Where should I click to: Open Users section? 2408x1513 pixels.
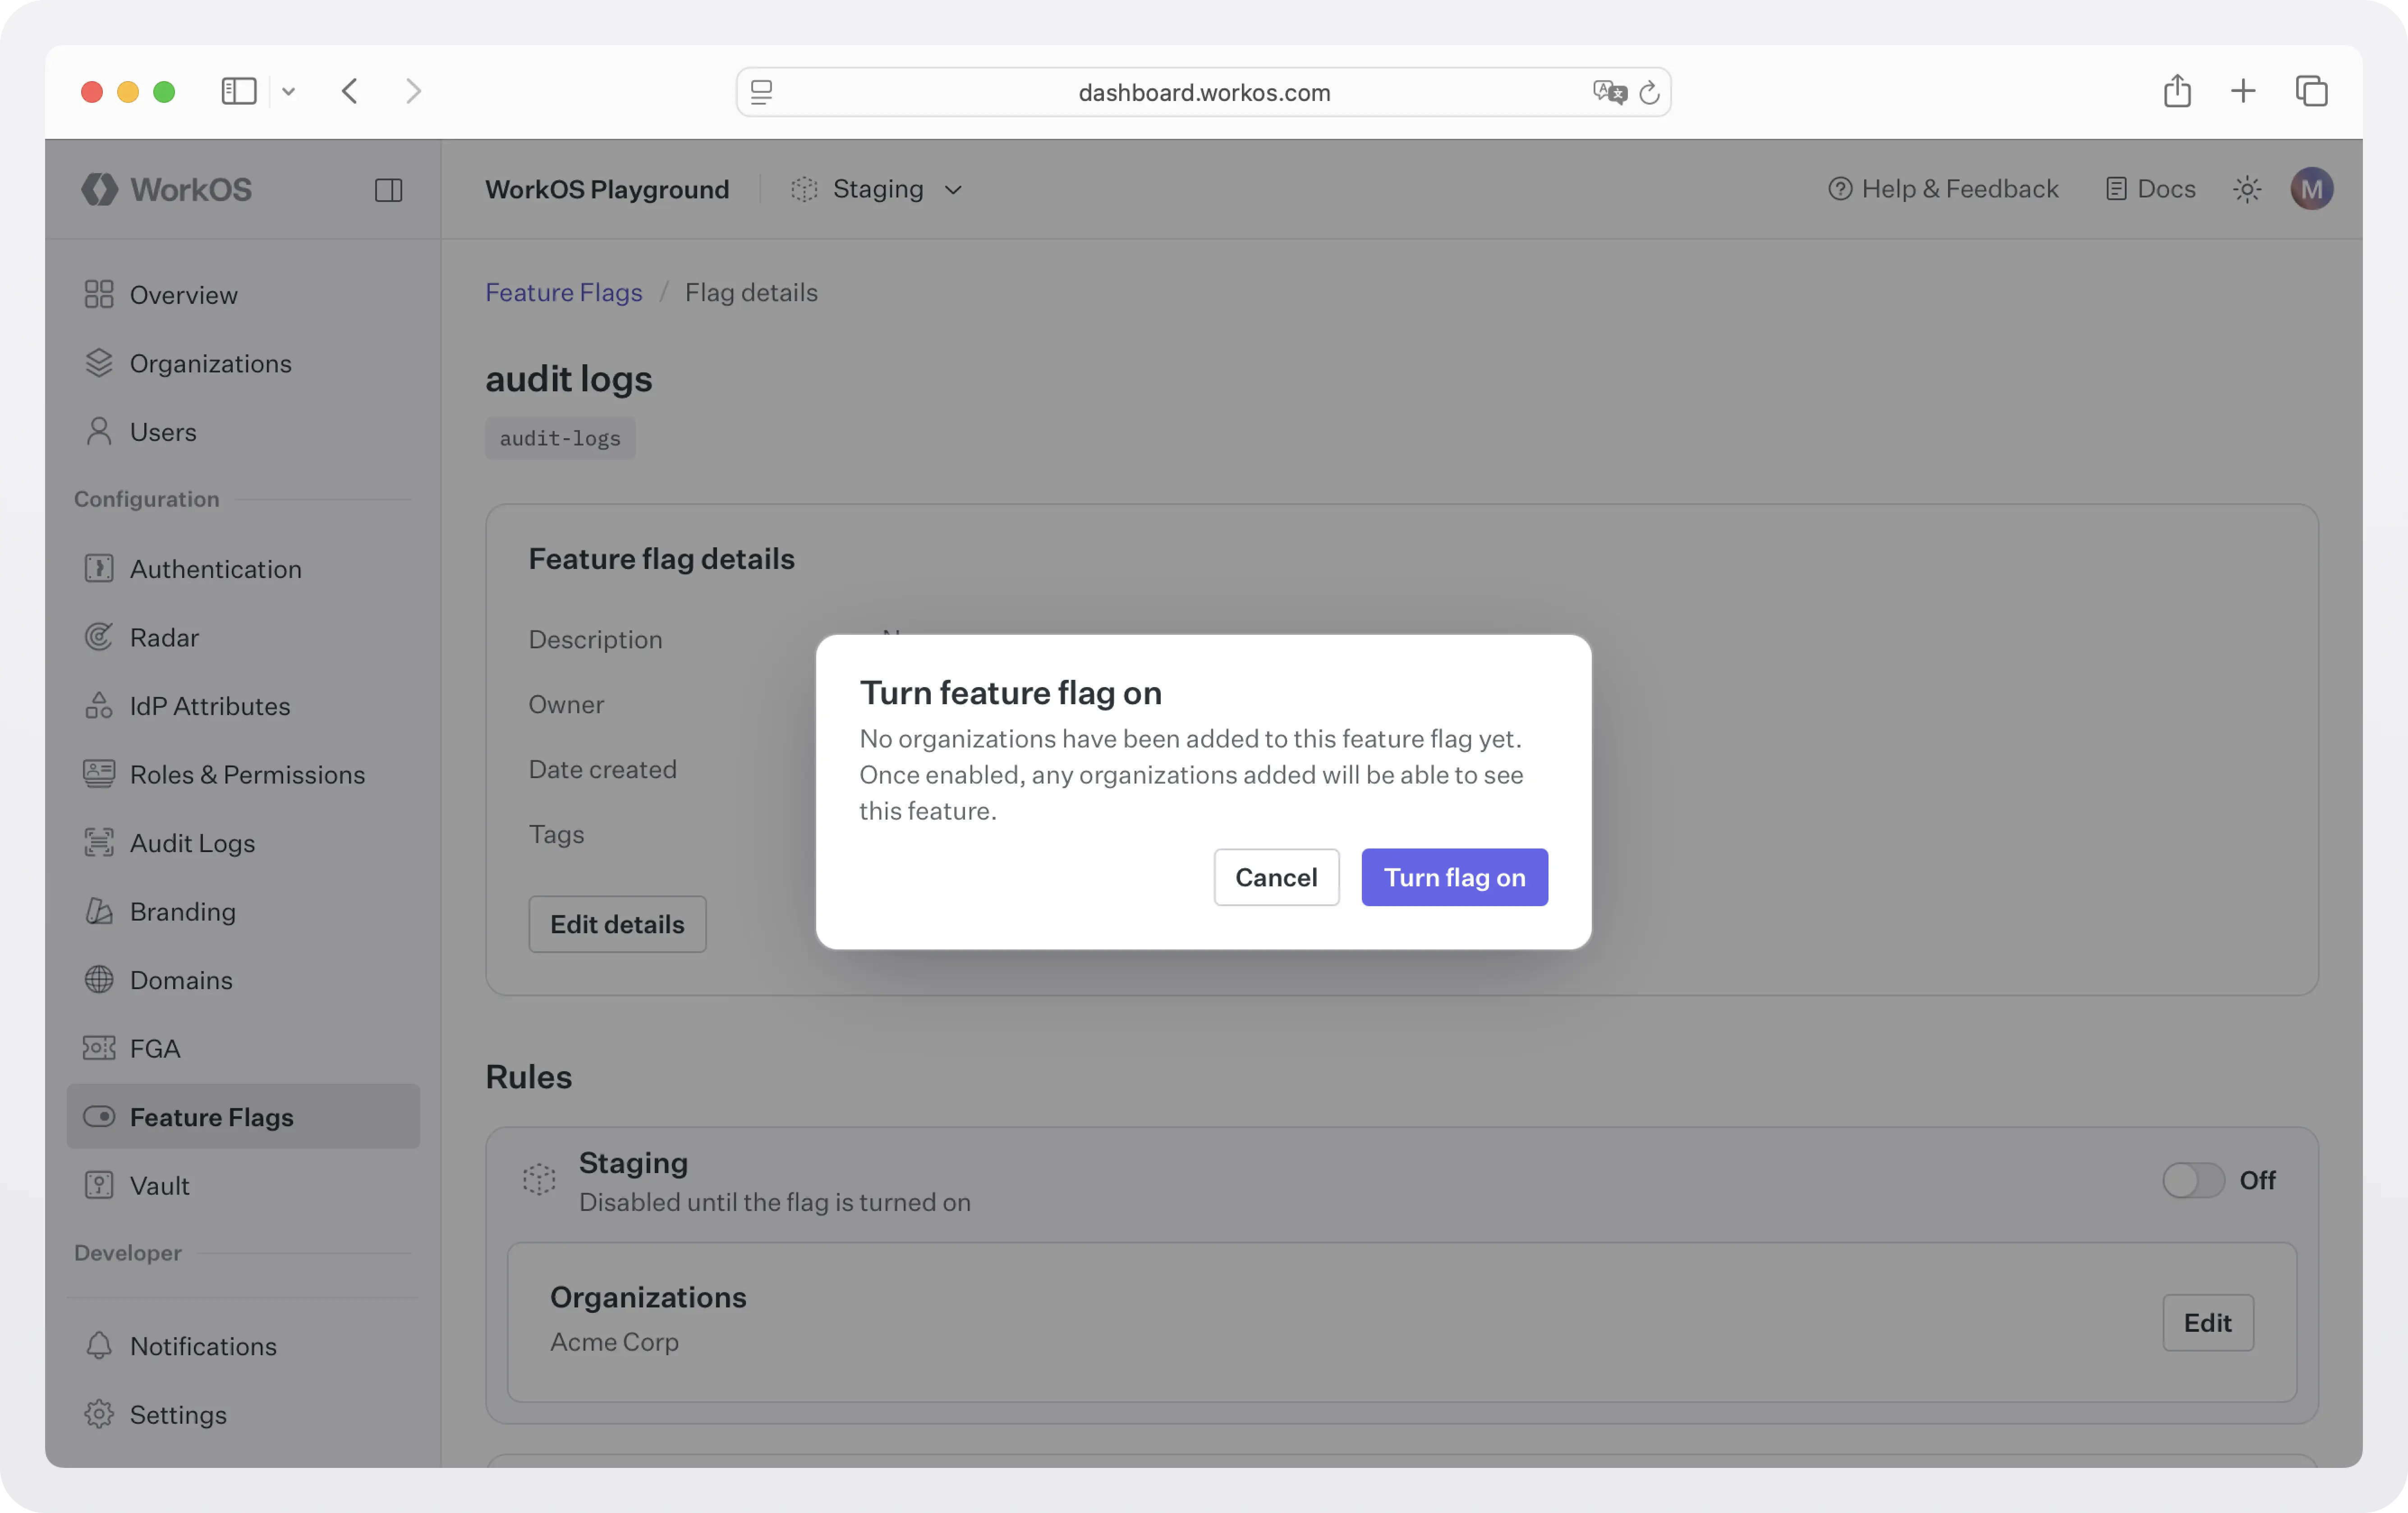[242, 431]
